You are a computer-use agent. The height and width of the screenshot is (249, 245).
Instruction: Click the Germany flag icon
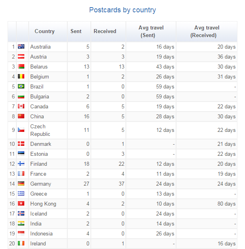[x=21, y=184]
